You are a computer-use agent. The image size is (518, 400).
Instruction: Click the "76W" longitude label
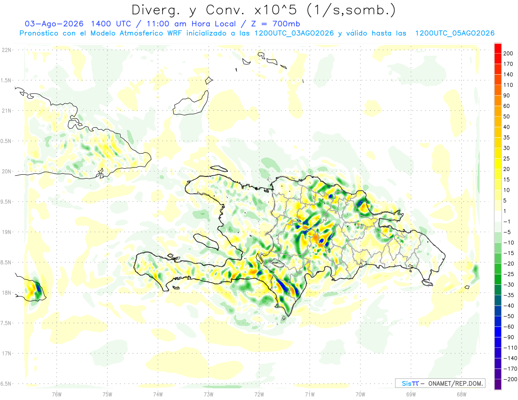click(x=57, y=394)
